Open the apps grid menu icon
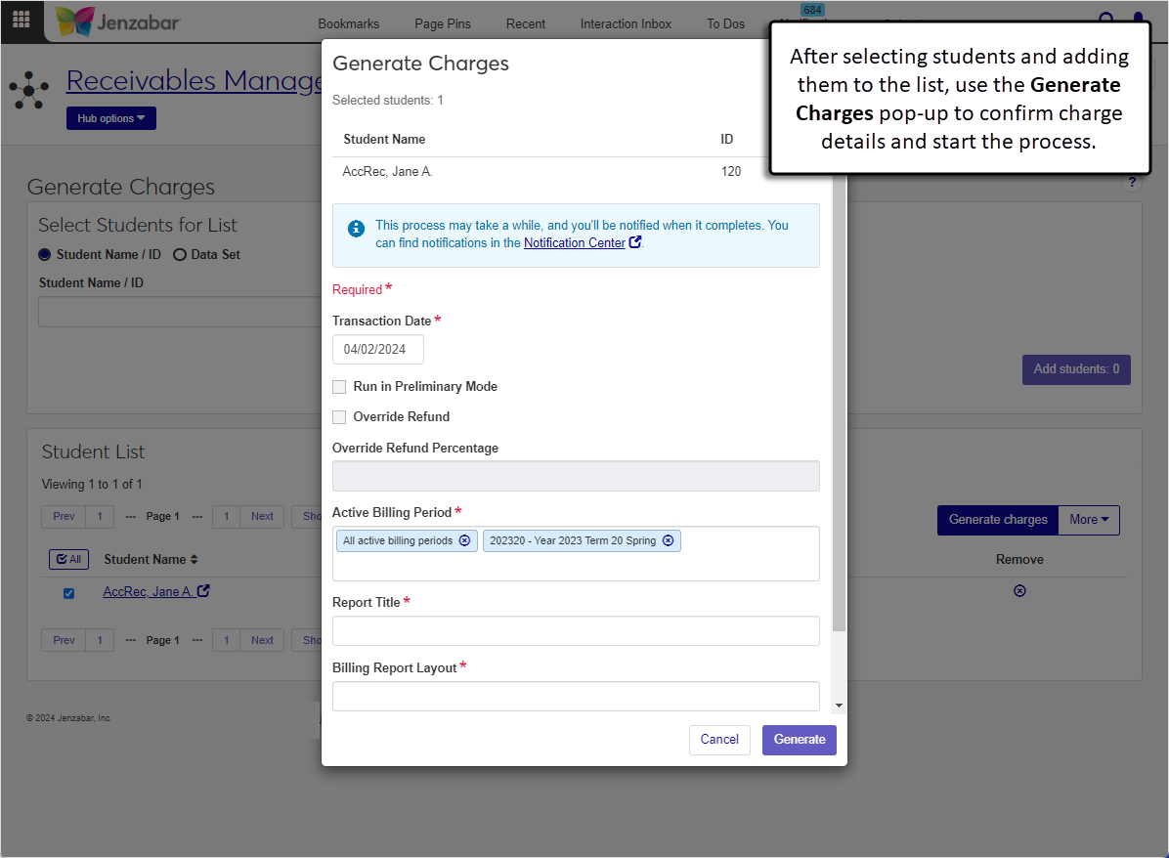The height and width of the screenshot is (858, 1169). (21, 20)
